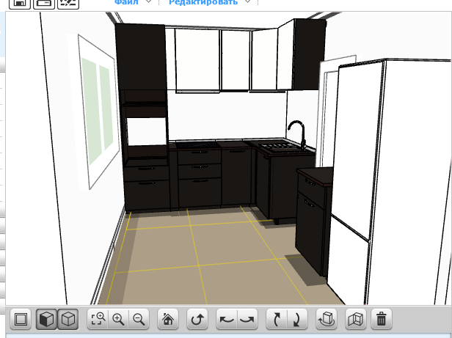Tilt the camera view downward
This screenshot has height=338, width=452.
coord(297,320)
